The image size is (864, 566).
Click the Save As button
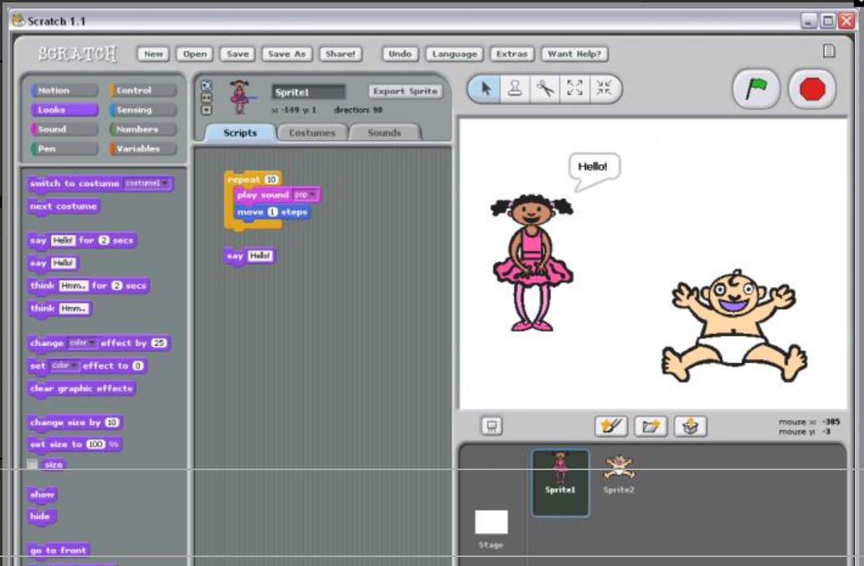coord(287,54)
